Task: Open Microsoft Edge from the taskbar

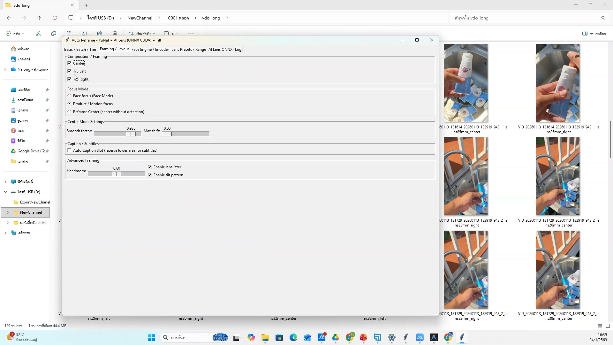Action: 293,337
